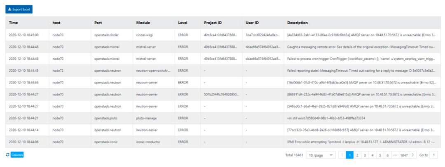Go to the previous page arrow

342,155
